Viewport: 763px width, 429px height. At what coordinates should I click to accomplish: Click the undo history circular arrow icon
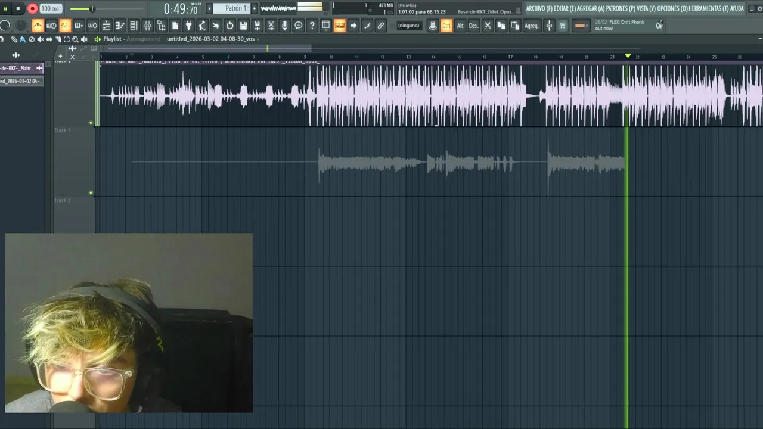pyautogui.click(x=229, y=26)
